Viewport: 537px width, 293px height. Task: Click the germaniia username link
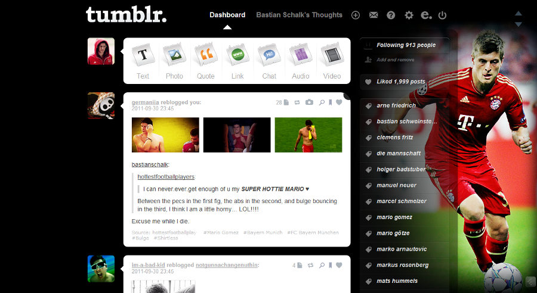145,102
